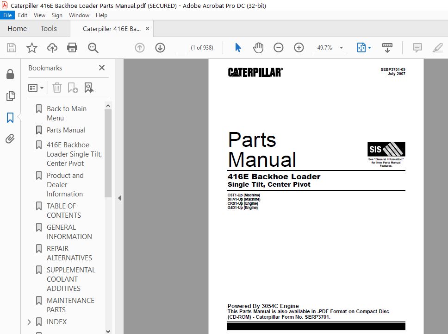Open the REPAIR ALTERNATIVES bookmark
This screenshot has width=448, height=334.
pos(69,253)
